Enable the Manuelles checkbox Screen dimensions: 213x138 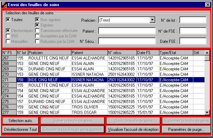tap(8, 41)
